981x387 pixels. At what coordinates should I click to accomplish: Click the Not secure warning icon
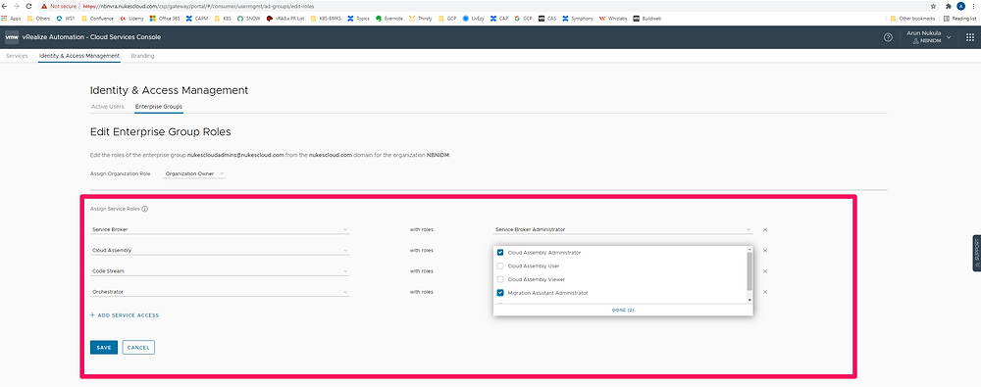44,6
